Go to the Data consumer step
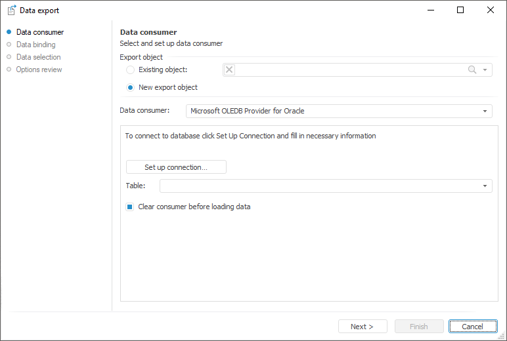Viewport: 507px width, 341px height. tap(39, 32)
